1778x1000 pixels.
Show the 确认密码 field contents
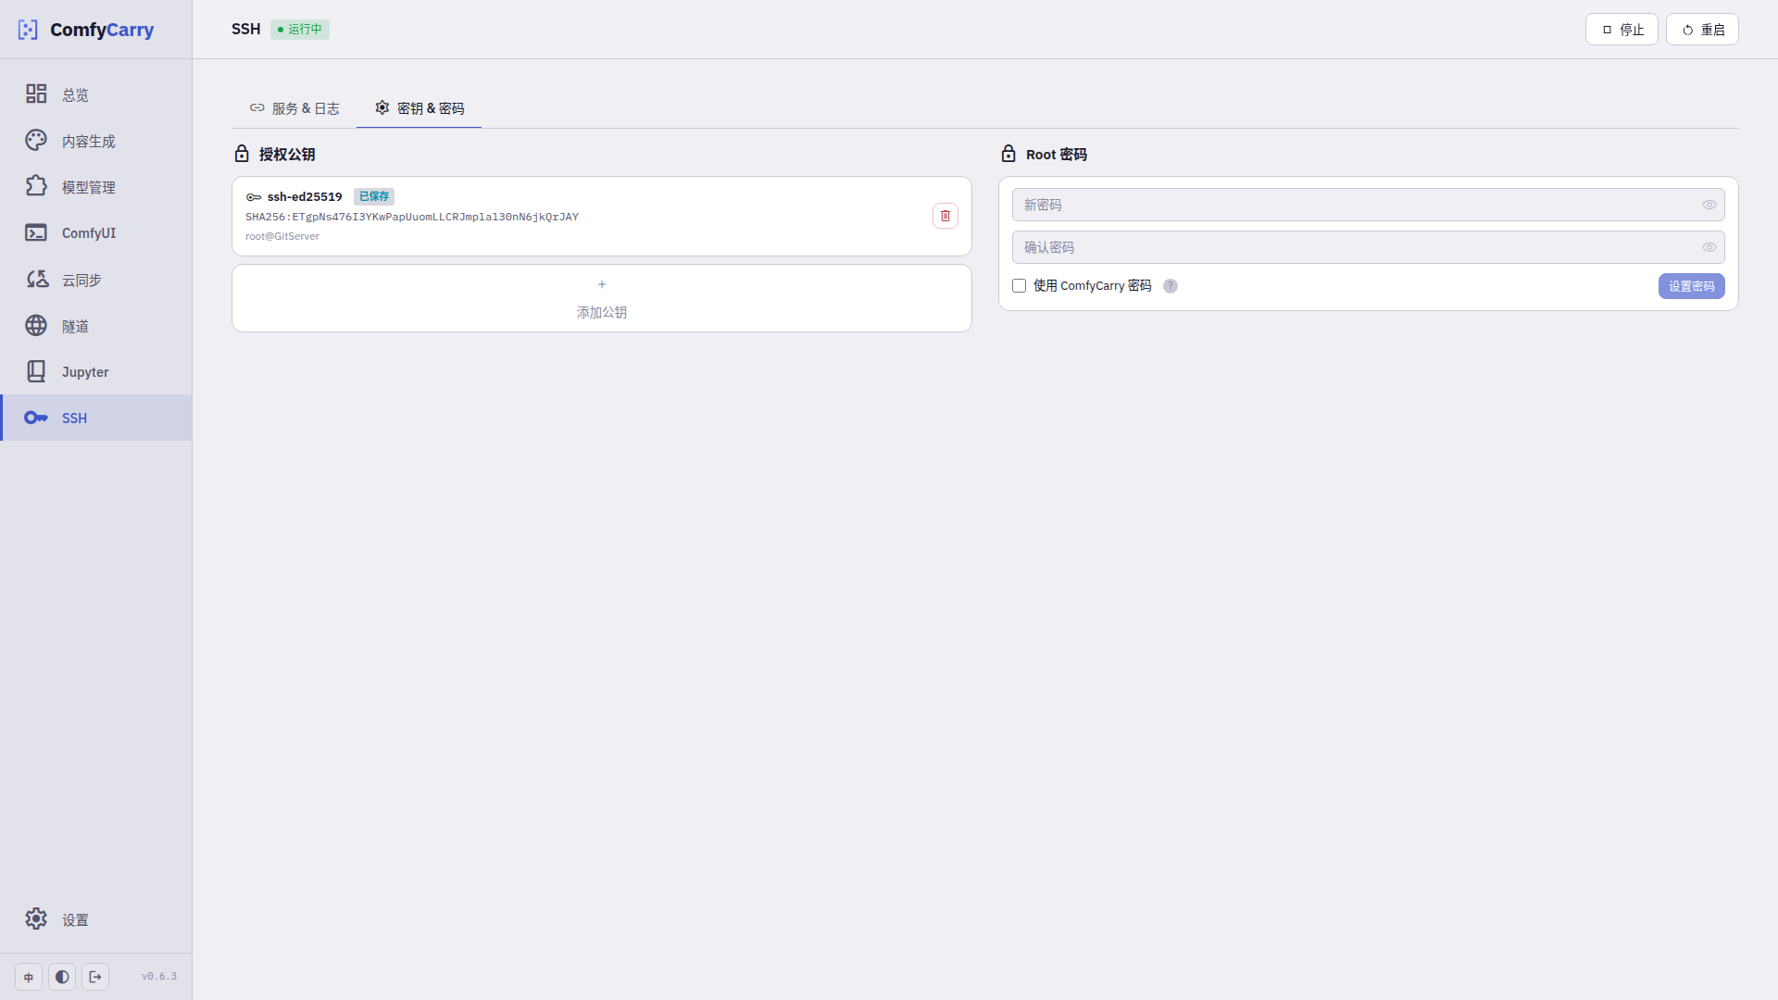(x=1709, y=247)
